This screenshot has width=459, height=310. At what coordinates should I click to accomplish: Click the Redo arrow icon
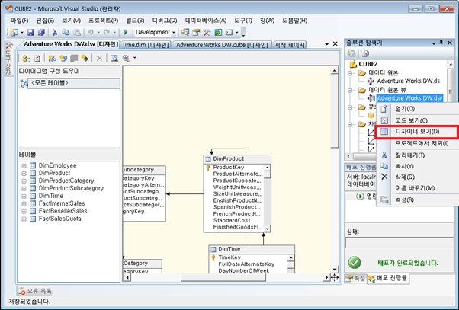(107, 32)
